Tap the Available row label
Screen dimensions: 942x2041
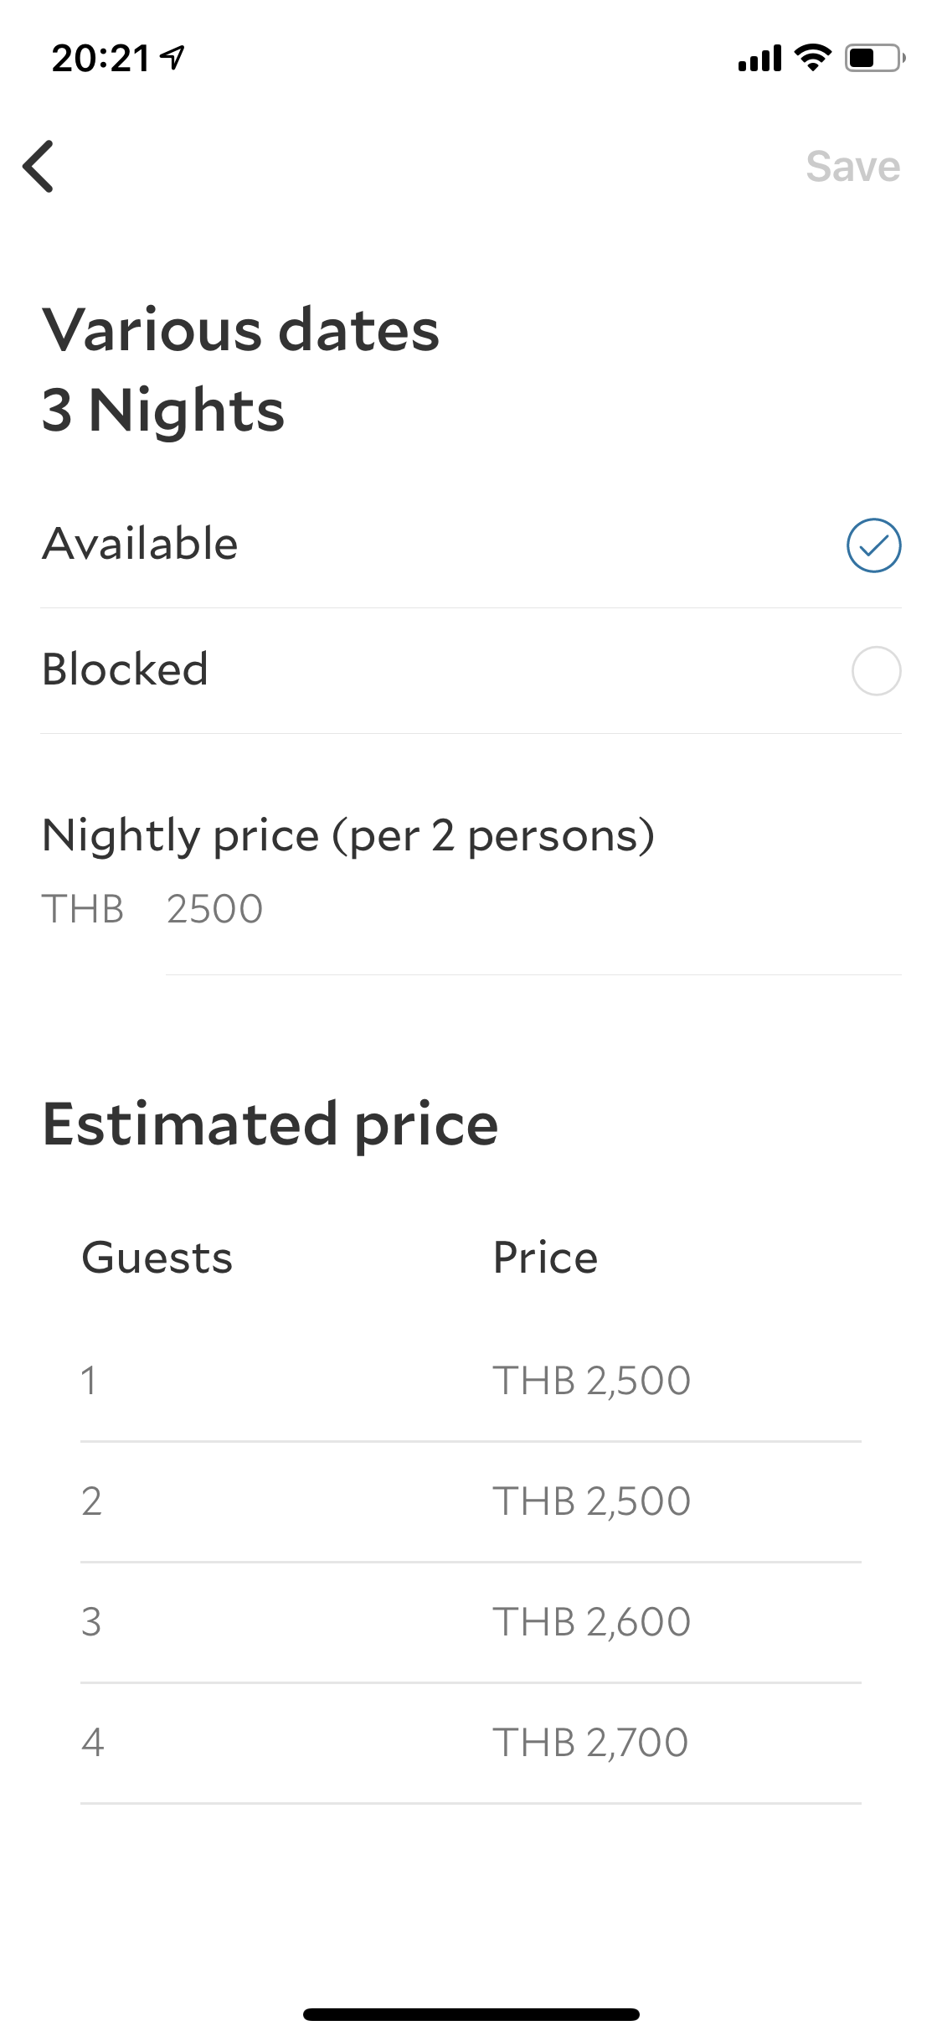(141, 544)
